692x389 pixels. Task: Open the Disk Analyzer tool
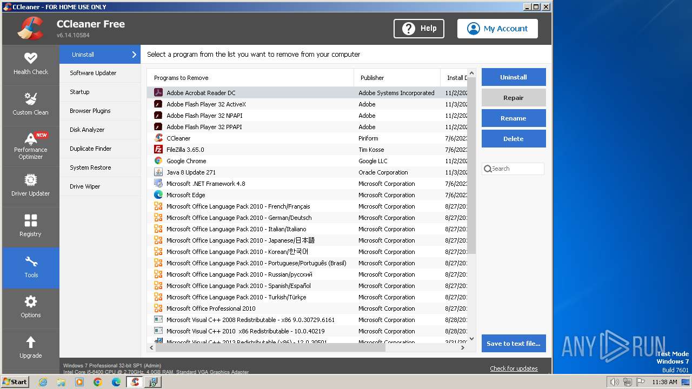100,130
